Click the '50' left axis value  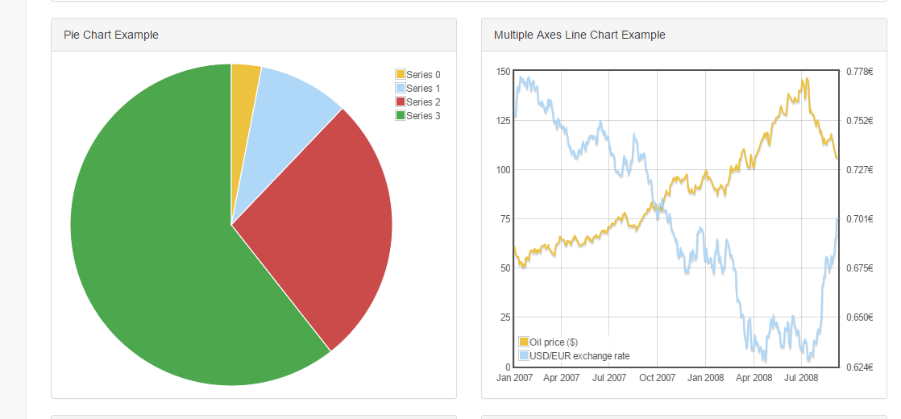coord(505,268)
